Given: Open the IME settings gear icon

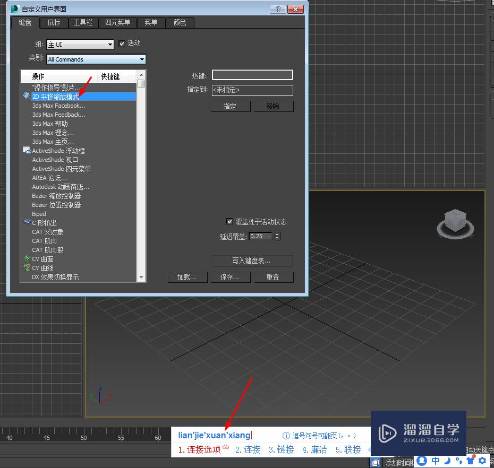Looking at the screenshot, I should pyautogui.click(x=482, y=461).
